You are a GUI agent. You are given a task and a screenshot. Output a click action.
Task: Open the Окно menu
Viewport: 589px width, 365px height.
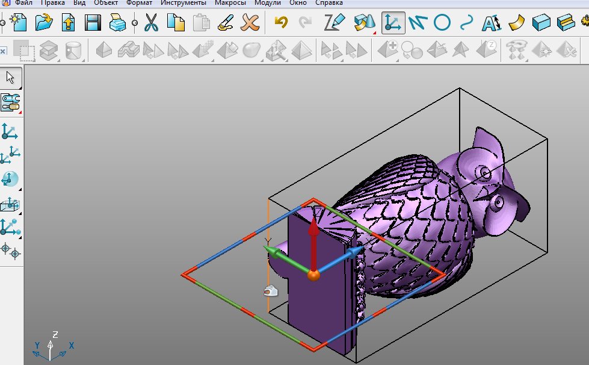pos(298,2)
